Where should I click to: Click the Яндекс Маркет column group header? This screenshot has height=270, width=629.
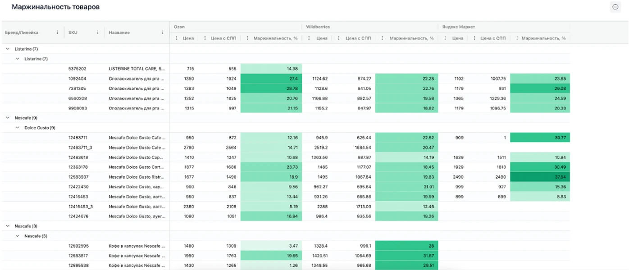(x=458, y=27)
